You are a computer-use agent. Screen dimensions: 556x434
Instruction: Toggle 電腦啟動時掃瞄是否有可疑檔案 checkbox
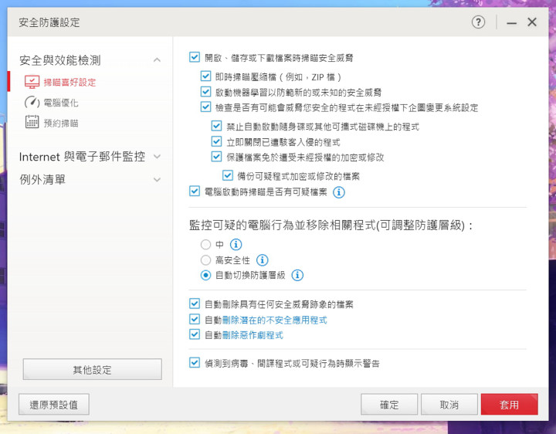pyautogui.click(x=195, y=191)
